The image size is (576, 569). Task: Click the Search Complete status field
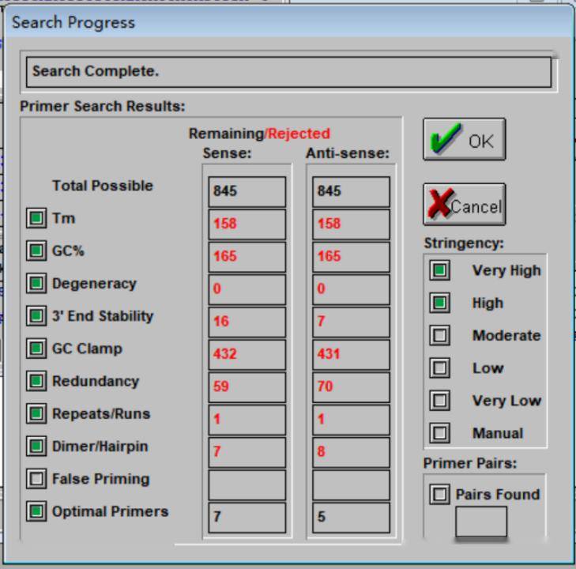click(288, 71)
